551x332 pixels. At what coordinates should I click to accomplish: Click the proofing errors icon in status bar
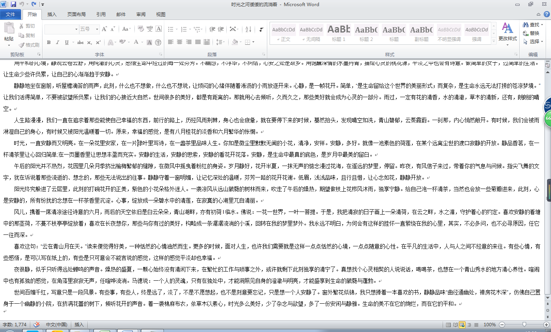(x=37, y=325)
